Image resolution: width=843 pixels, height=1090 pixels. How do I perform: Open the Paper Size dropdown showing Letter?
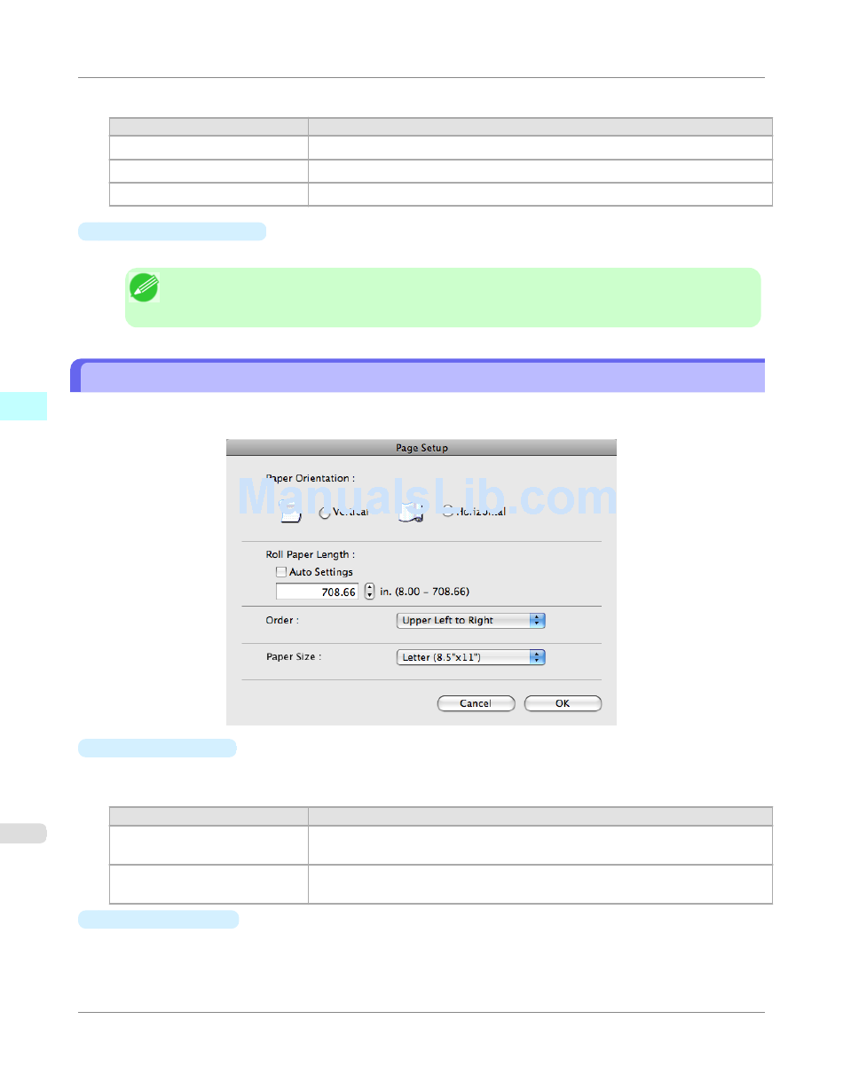click(470, 657)
